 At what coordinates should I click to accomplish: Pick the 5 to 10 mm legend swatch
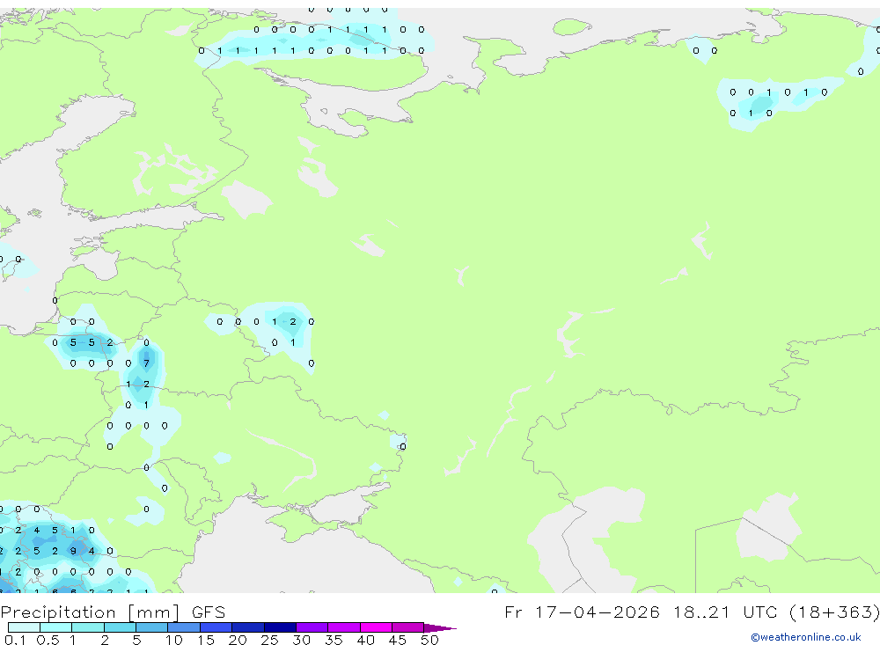coord(152,627)
